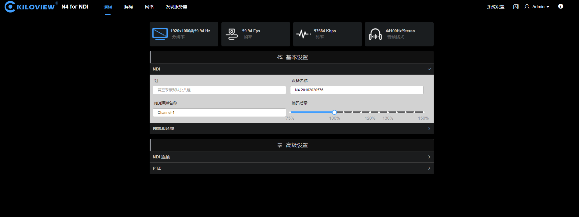
Task: Click the 高级设置 sliders icon
Action: tap(280, 145)
